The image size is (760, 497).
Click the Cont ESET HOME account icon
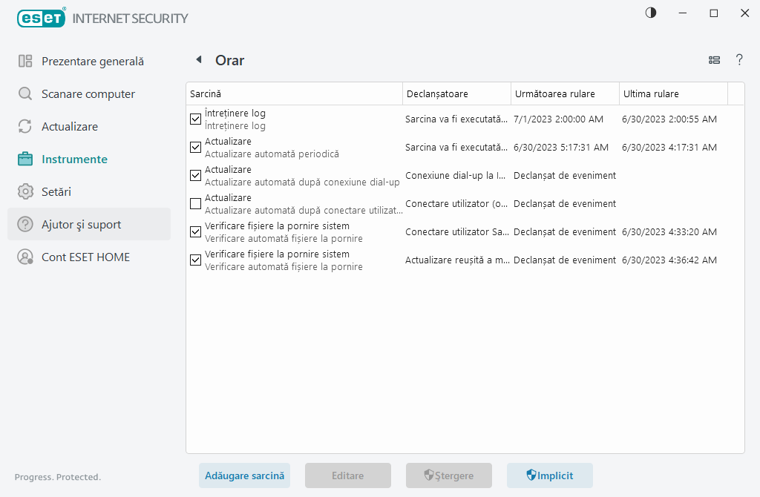tap(25, 257)
